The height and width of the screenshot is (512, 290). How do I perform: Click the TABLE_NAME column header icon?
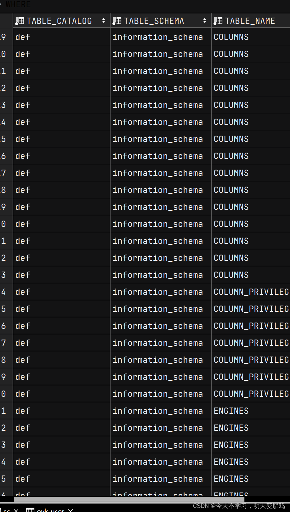[218, 21]
